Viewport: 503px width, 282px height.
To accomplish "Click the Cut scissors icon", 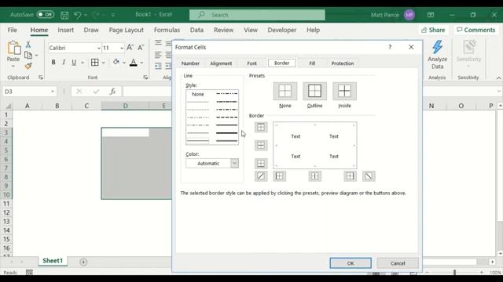I will coord(28,45).
